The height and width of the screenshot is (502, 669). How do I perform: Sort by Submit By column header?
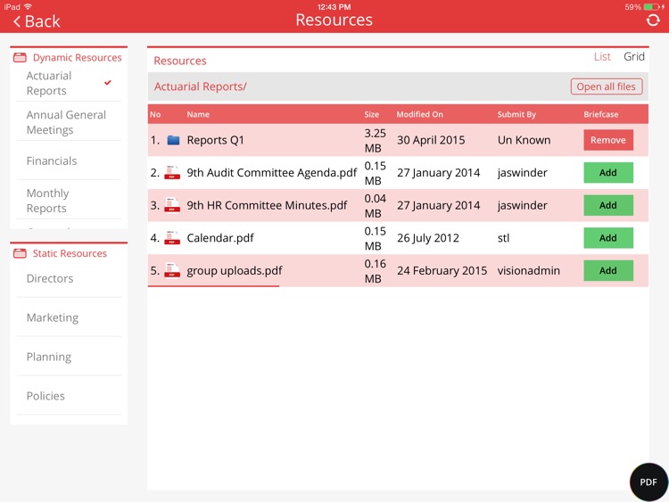516,114
